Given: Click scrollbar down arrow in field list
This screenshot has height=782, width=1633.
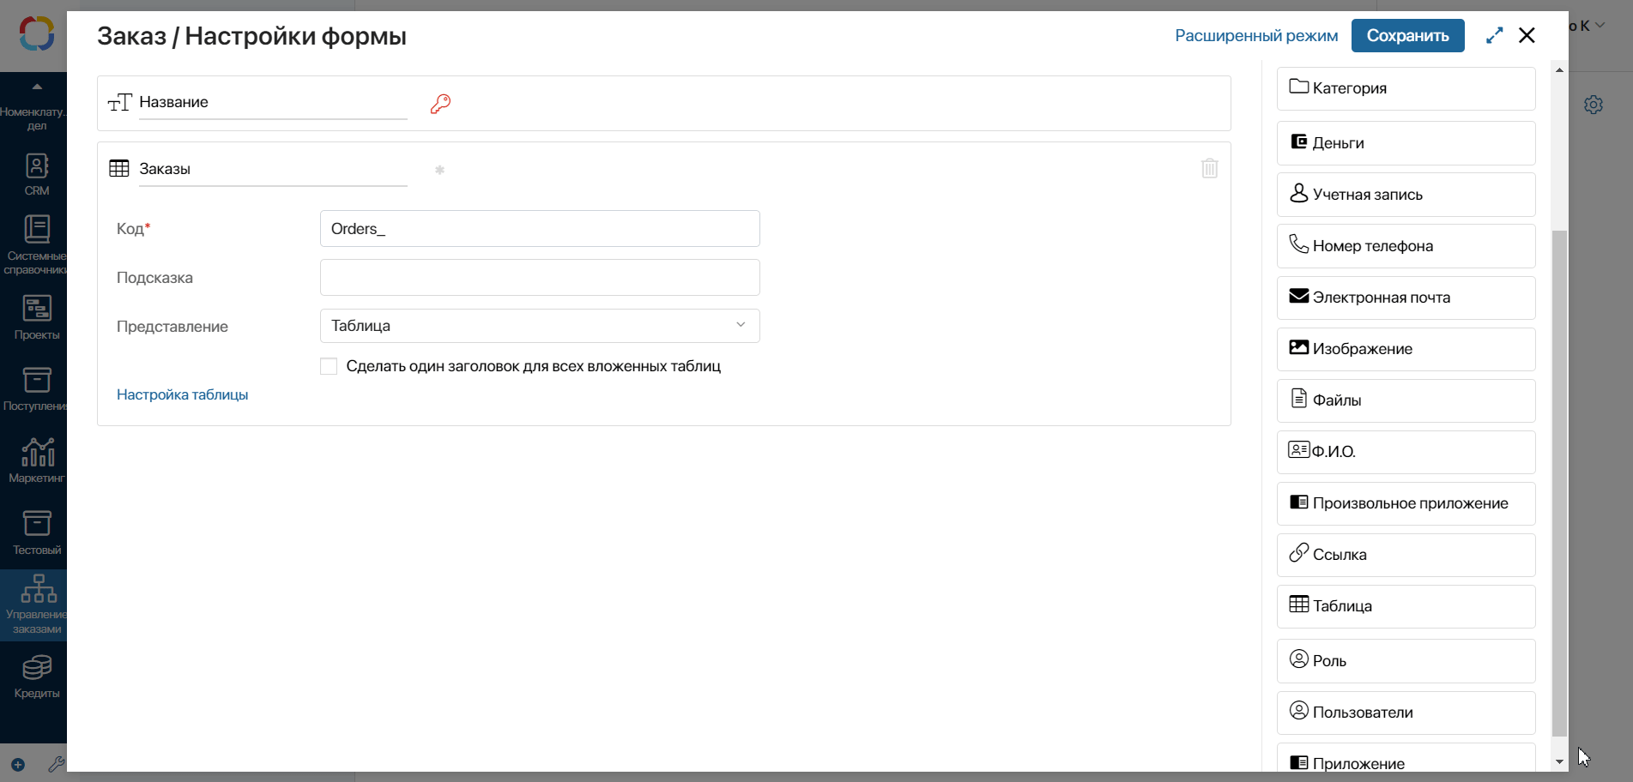Looking at the screenshot, I should click(x=1559, y=761).
